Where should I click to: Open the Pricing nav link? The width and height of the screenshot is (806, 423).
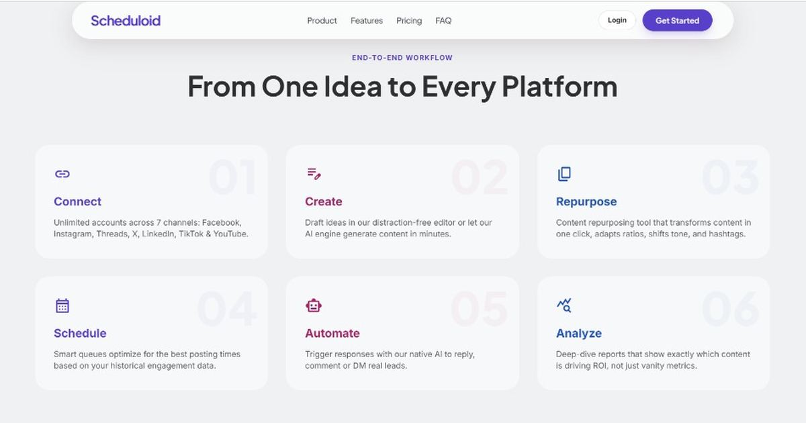(409, 21)
